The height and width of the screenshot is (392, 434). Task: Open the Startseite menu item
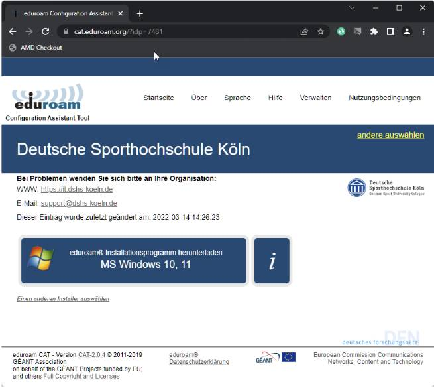[x=158, y=98]
